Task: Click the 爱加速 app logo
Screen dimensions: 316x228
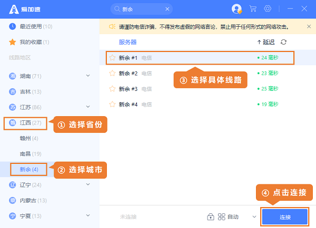Action: (25, 9)
